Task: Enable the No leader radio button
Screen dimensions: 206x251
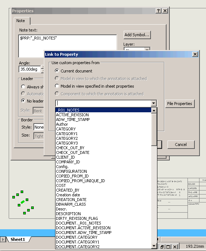Action: (23, 101)
